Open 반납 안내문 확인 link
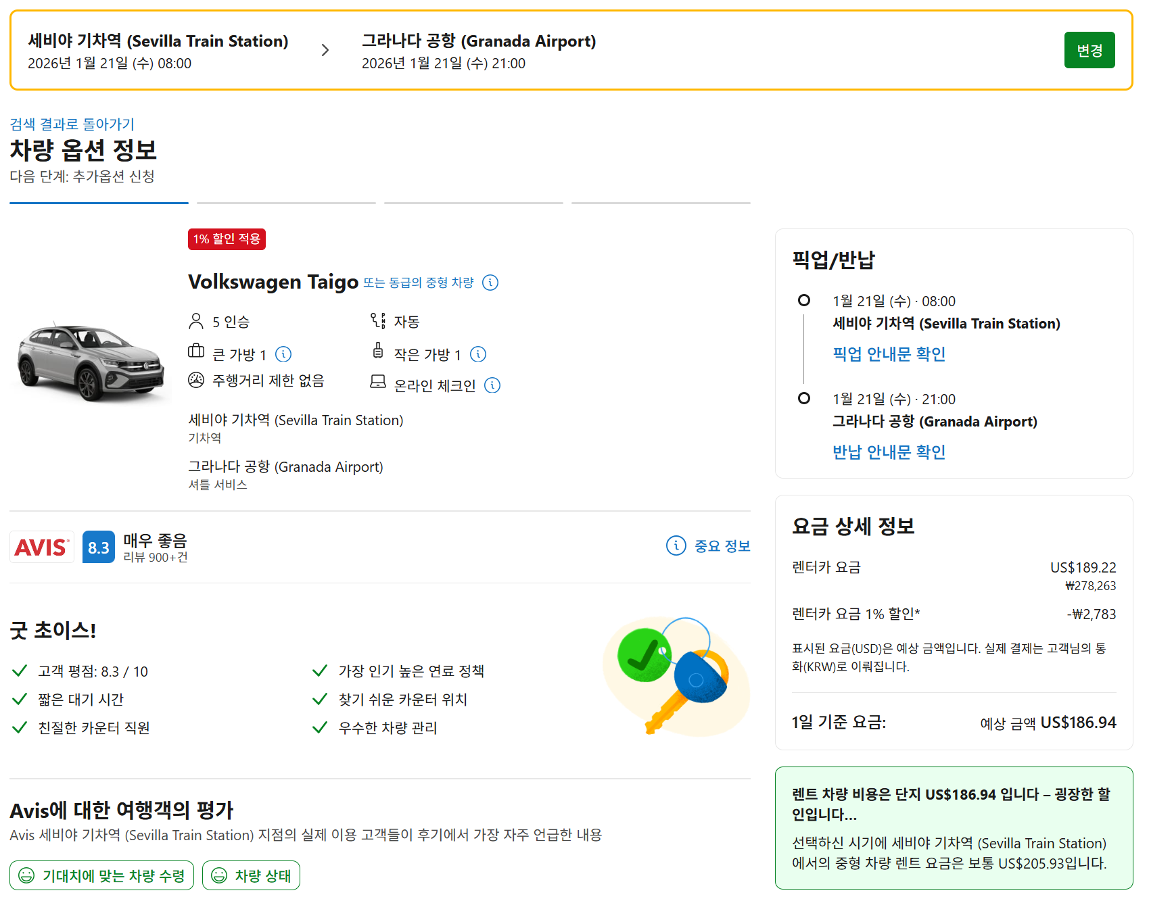 889,452
